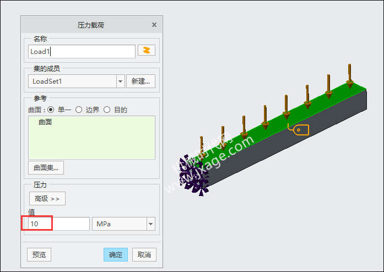Click the green 曲面 reference collector box
This screenshot has height=272, width=384.
(x=91, y=138)
